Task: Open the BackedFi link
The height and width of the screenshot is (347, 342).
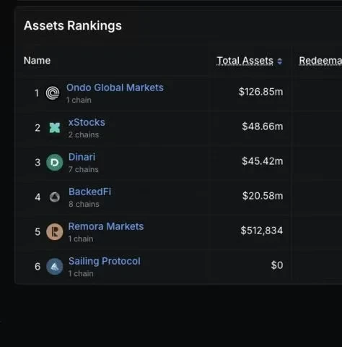Action: (x=90, y=192)
